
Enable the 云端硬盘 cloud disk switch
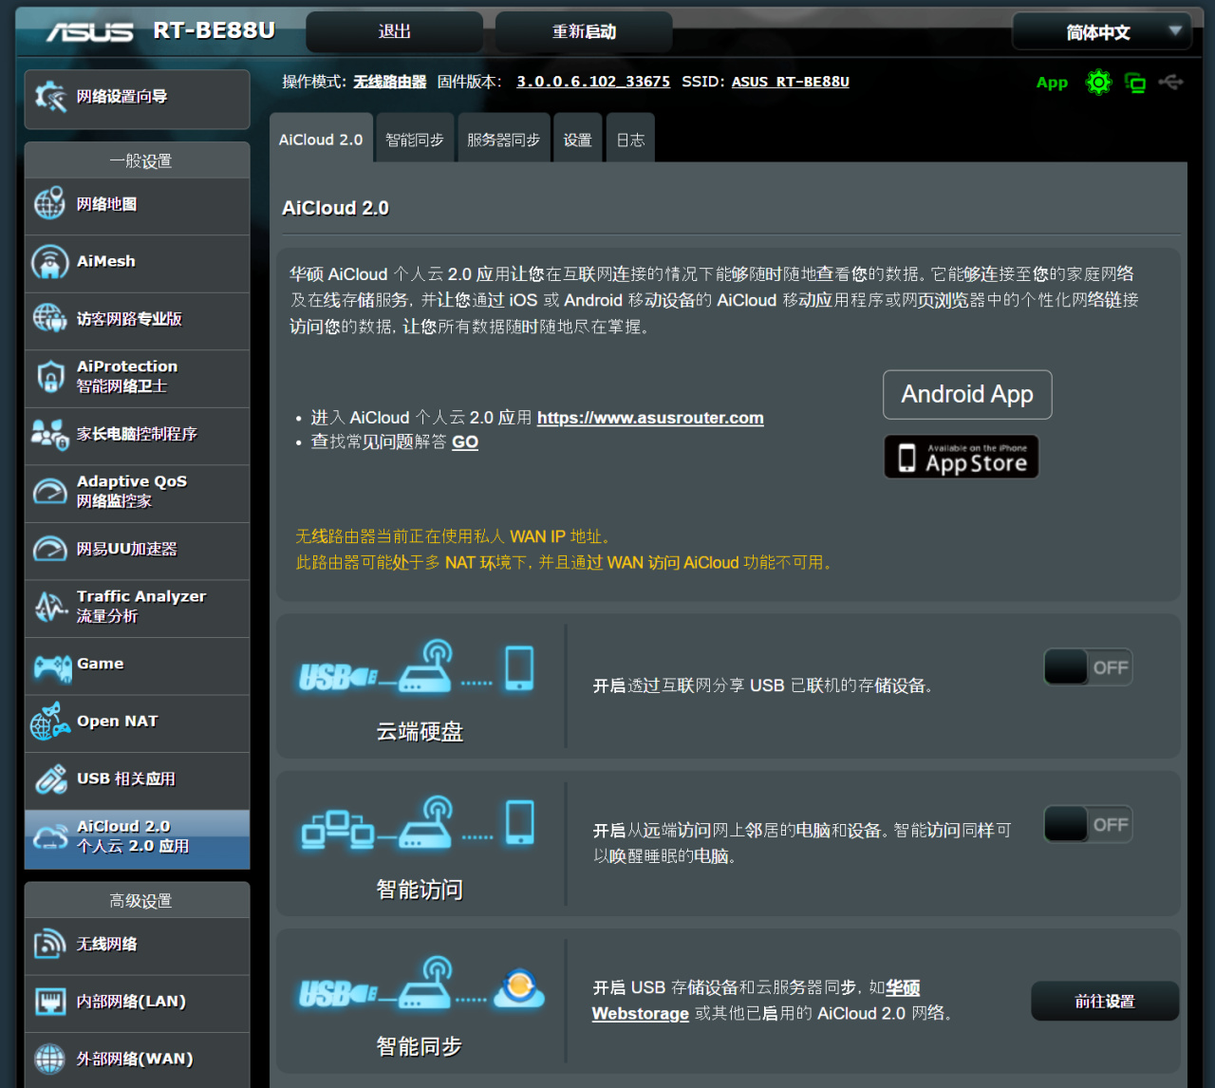(1088, 667)
